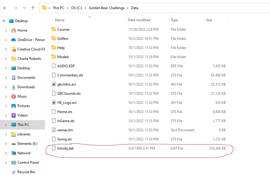Select the top Desktop tree item

[21, 21]
